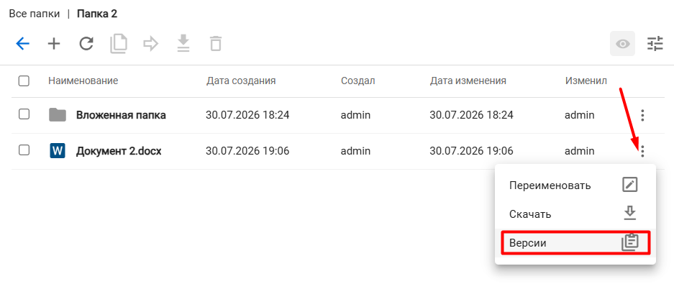Click the blue back arrow icon
The width and height of the screenshot is (674, 284).
click(22, 44)
